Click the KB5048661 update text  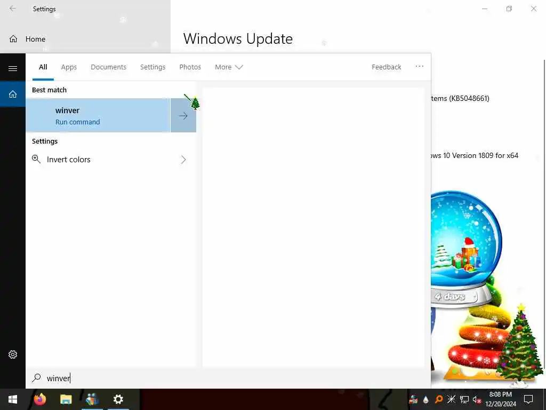point(460,98)
